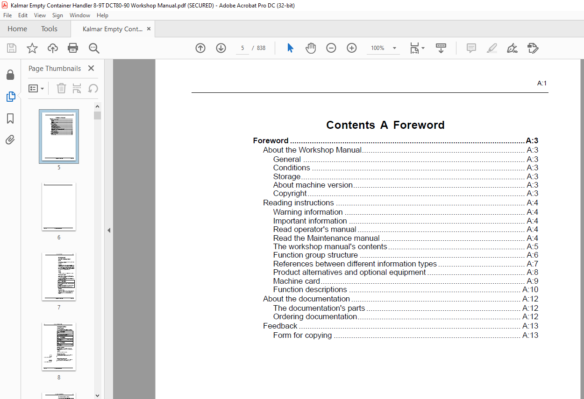
Task: Click Form for copying entry
Action: pos(406,335)
